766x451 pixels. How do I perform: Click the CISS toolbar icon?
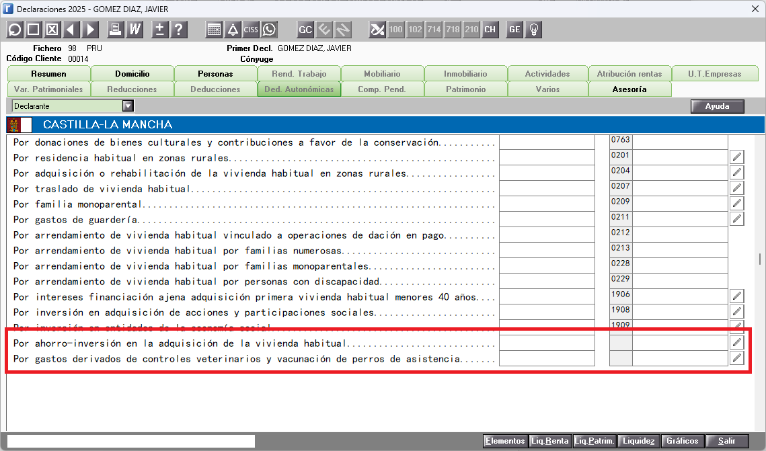[251, 30]
